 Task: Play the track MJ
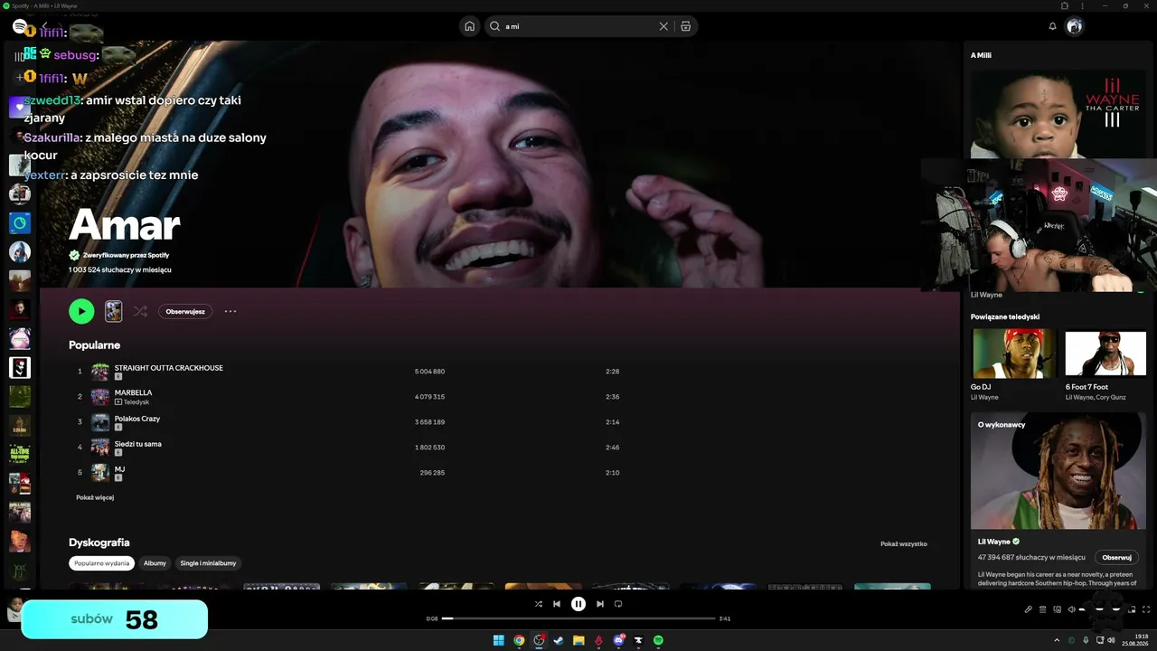coord(119,469)
